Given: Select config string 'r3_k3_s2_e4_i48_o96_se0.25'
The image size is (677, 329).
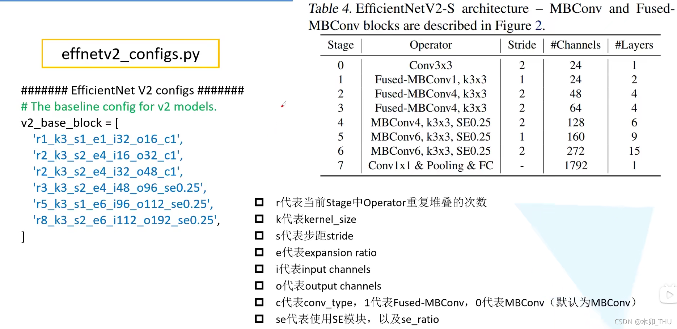Looking at the screenshot, I should [x=119, y=188].
